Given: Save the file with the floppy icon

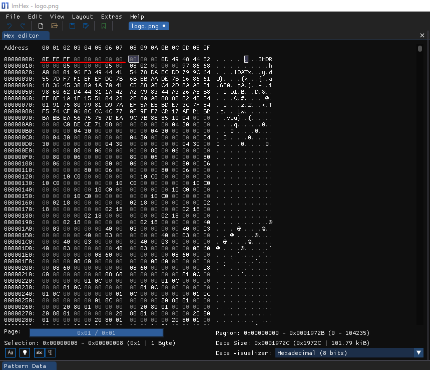Looking at the screenshot, I should click(73, 26).
